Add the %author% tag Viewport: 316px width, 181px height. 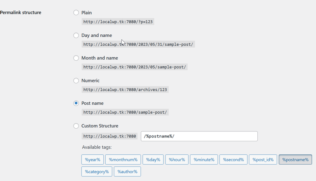pos(127,172)
